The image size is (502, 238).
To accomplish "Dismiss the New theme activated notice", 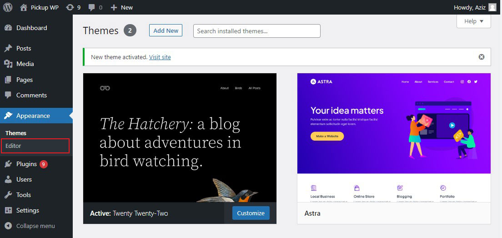I will click(x=482, y=57).
